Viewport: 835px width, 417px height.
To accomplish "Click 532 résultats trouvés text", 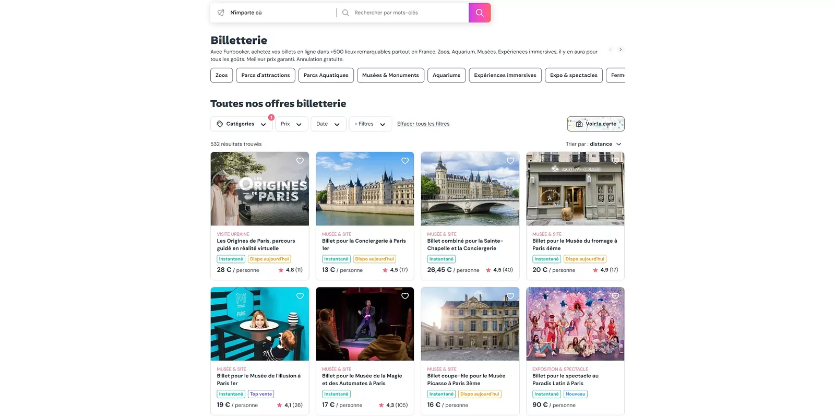I will click(x=236, y=144).
